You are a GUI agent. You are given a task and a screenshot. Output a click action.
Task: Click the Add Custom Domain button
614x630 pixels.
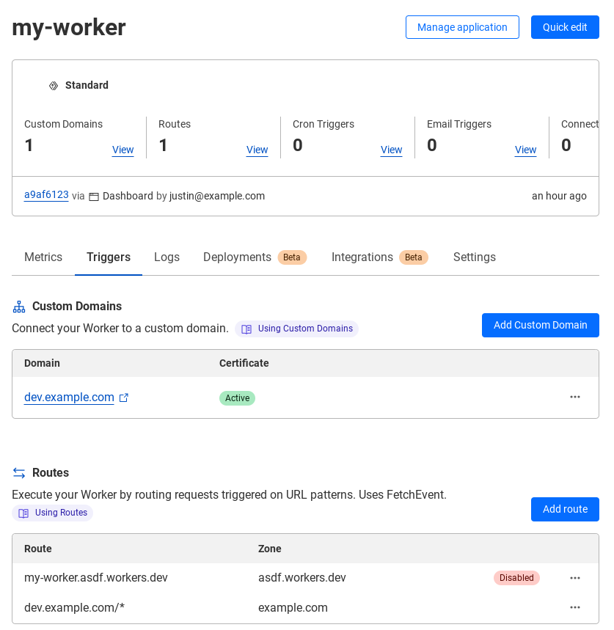pos(540,325)
